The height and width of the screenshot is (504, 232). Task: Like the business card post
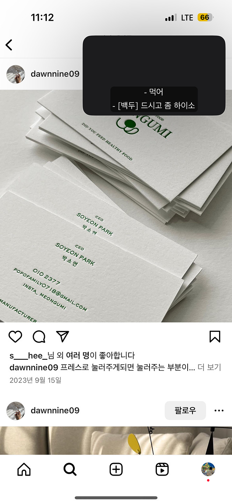click(15, 336)
